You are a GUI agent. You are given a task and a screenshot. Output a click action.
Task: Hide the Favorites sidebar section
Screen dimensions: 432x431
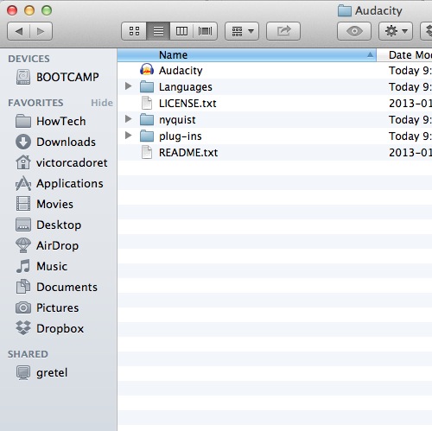click(x=102, y=103)
